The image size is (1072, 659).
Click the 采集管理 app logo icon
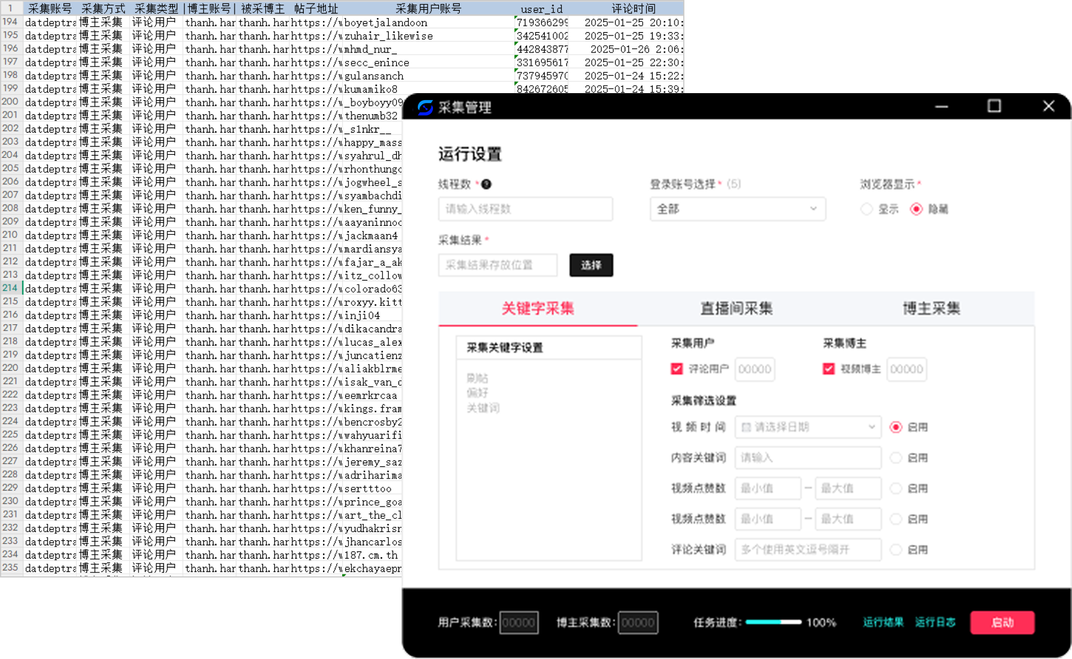425,107
